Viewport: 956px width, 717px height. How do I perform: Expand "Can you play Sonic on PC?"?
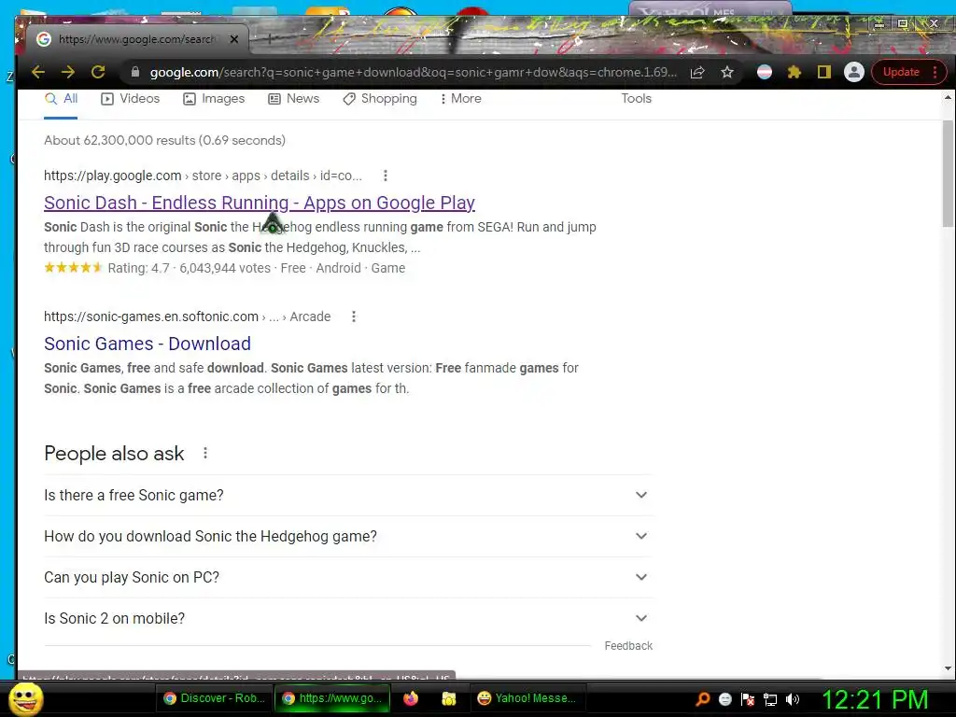coord(348,577)
